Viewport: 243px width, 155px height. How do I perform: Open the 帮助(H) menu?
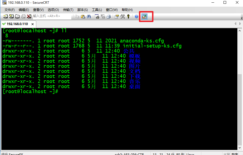pos(127,10)
